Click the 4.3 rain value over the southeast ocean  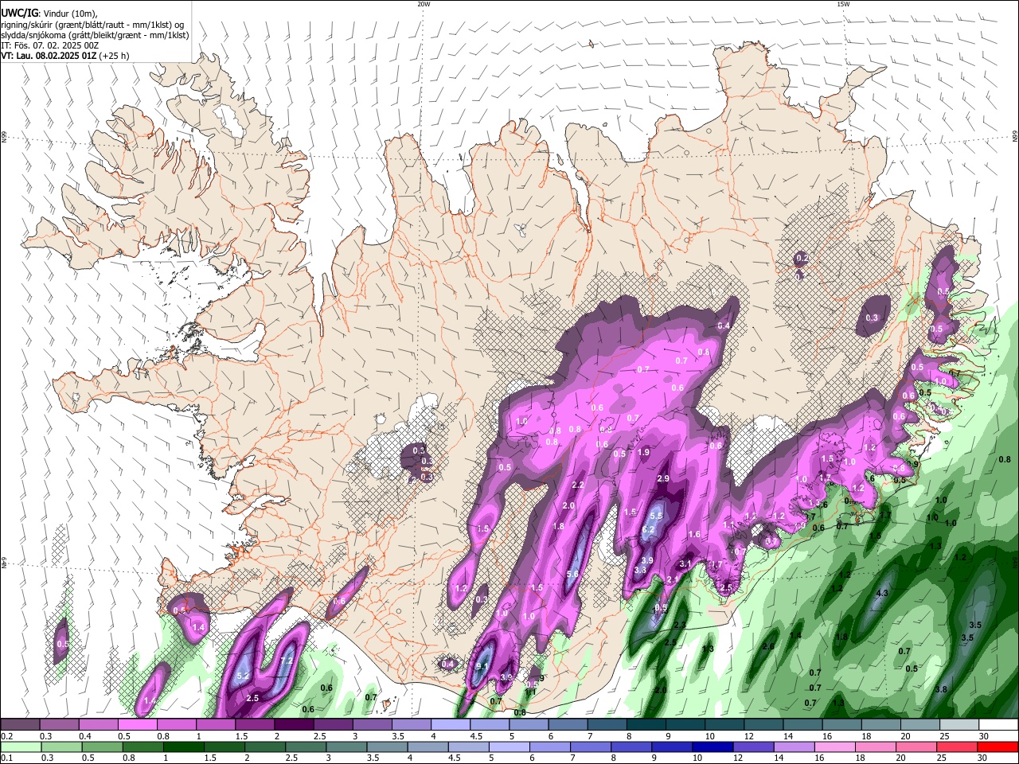click(x=882, y=594)
